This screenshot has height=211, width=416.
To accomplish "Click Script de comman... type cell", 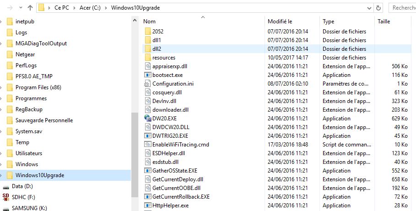I will click(x=347, y=144).
